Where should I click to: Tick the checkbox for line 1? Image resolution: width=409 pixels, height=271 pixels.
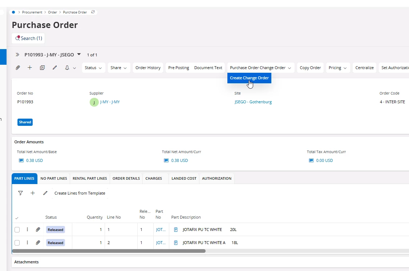17,230
